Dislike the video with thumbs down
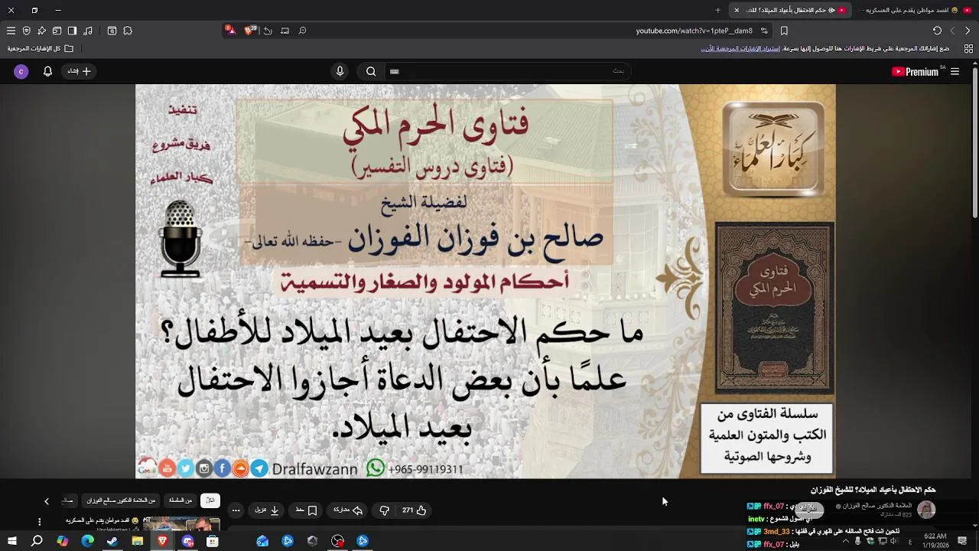The width and height of the screenshot is (979, 551). [x=385, y=510]
